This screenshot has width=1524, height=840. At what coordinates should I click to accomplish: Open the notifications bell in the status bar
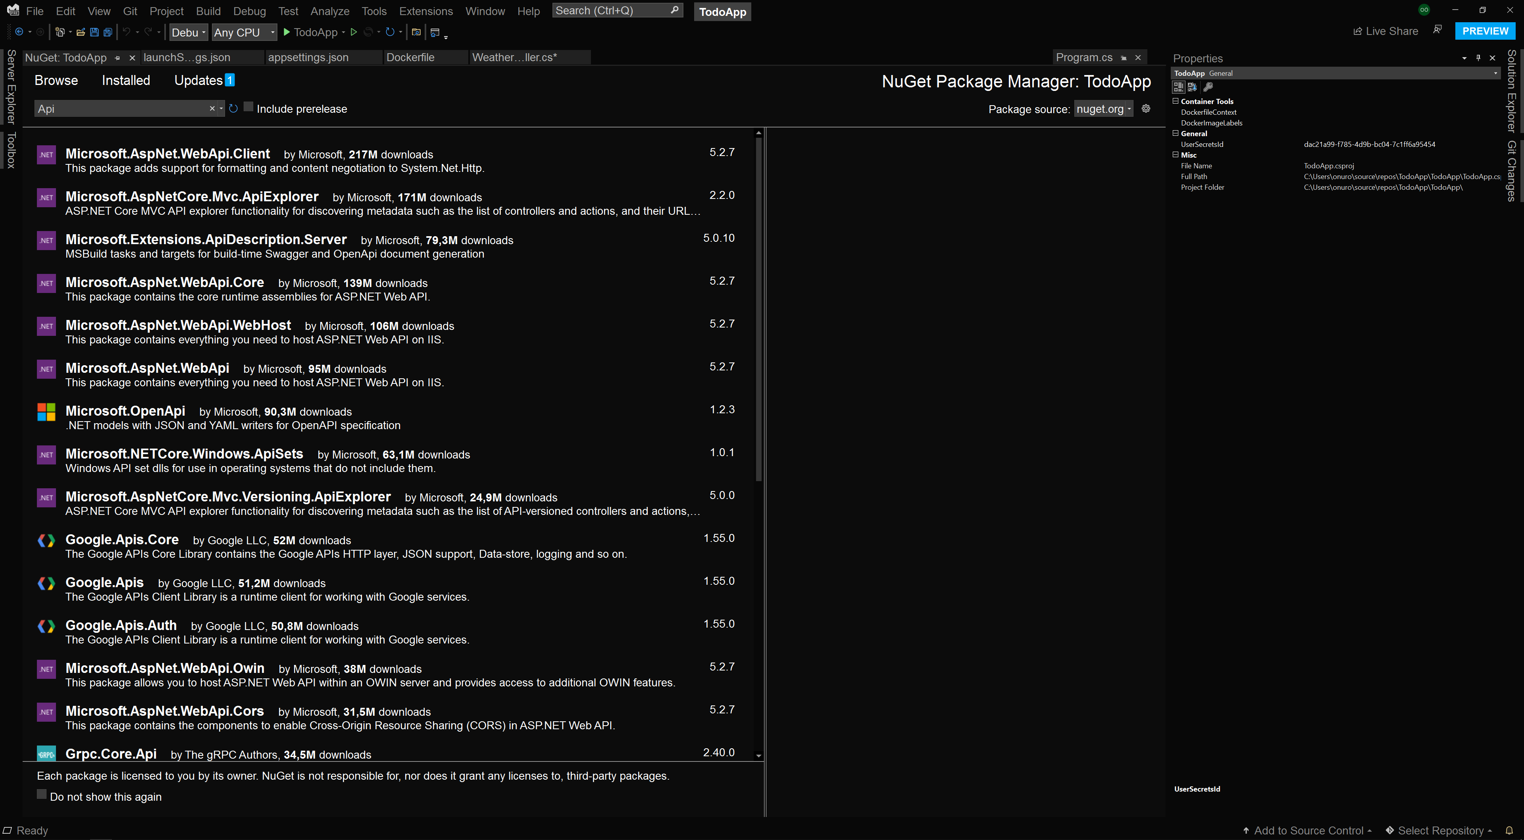tap(1509, 830)
